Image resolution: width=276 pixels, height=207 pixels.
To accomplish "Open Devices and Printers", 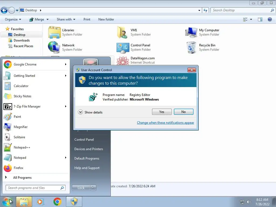I will (x=88, y=149).
